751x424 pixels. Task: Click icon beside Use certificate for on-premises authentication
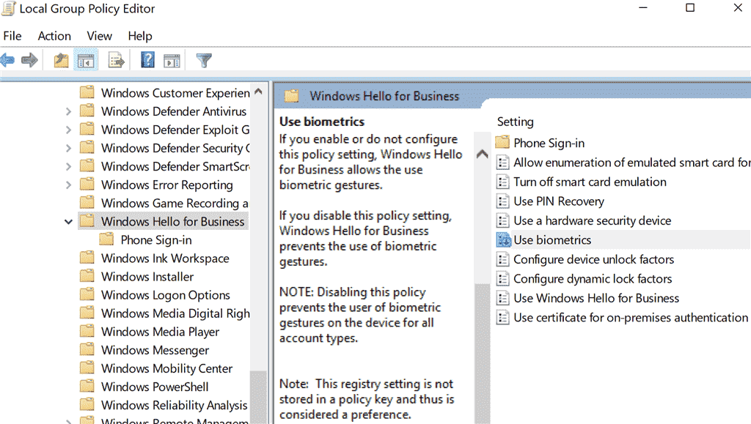click(502, 317)
